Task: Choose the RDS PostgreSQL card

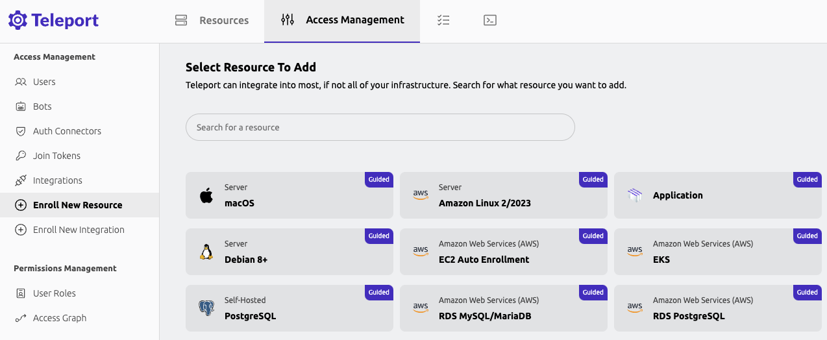Action: click(718, 308)
